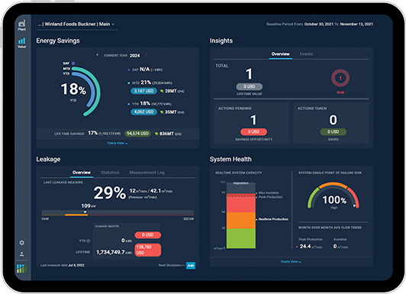406x294 pixels.
Task: Go to previous year arrow
Action: (x=98, y=55)
